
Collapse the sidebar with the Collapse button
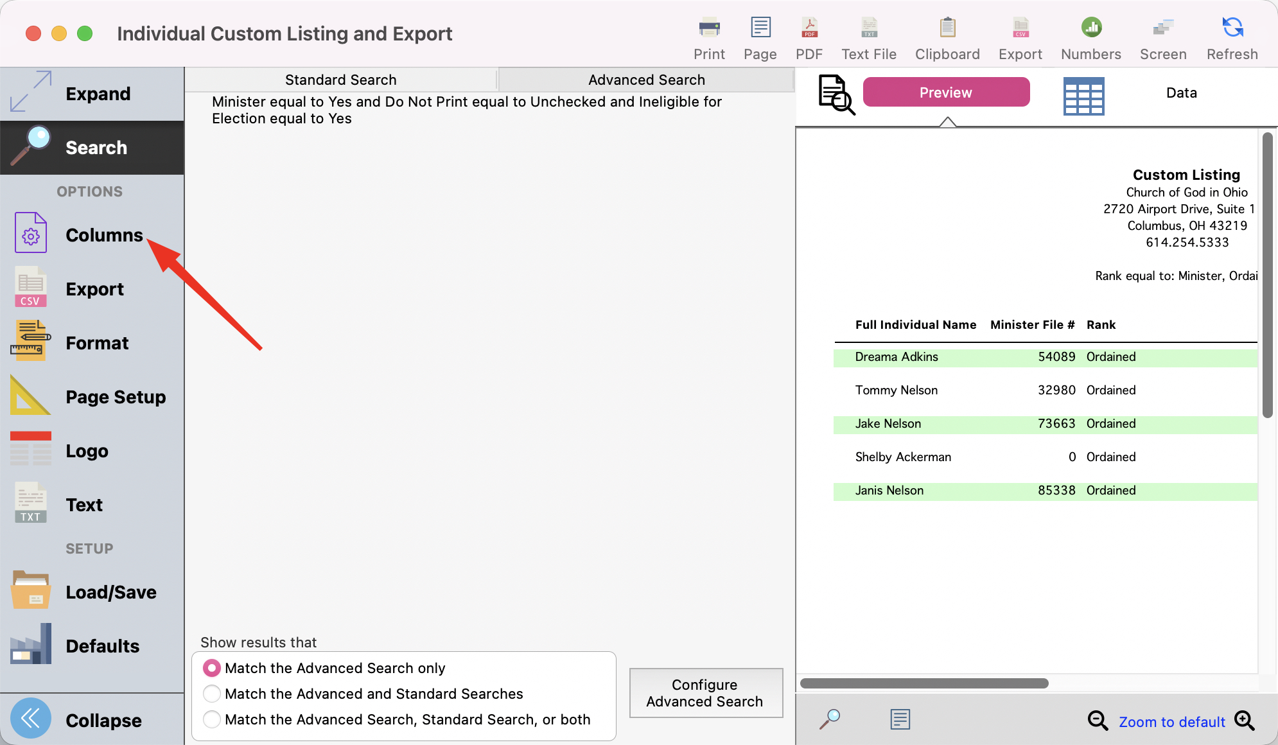[92, 720]
